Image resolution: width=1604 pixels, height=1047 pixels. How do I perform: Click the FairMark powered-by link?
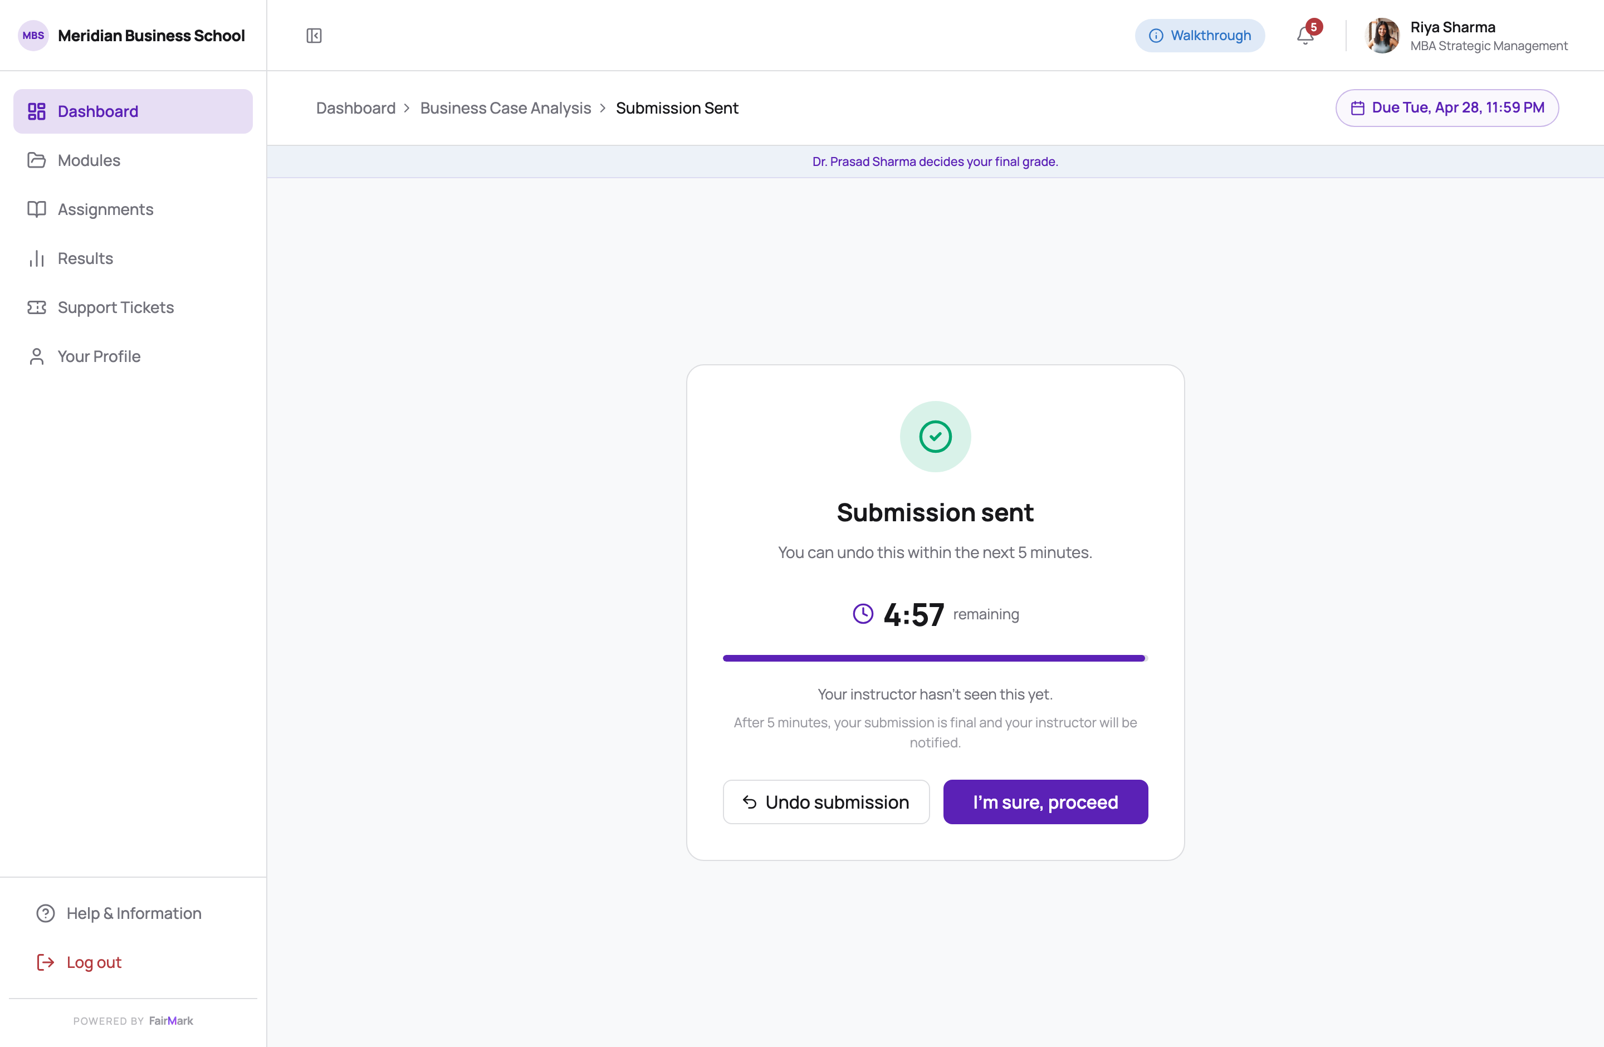tap(170, 1021)
